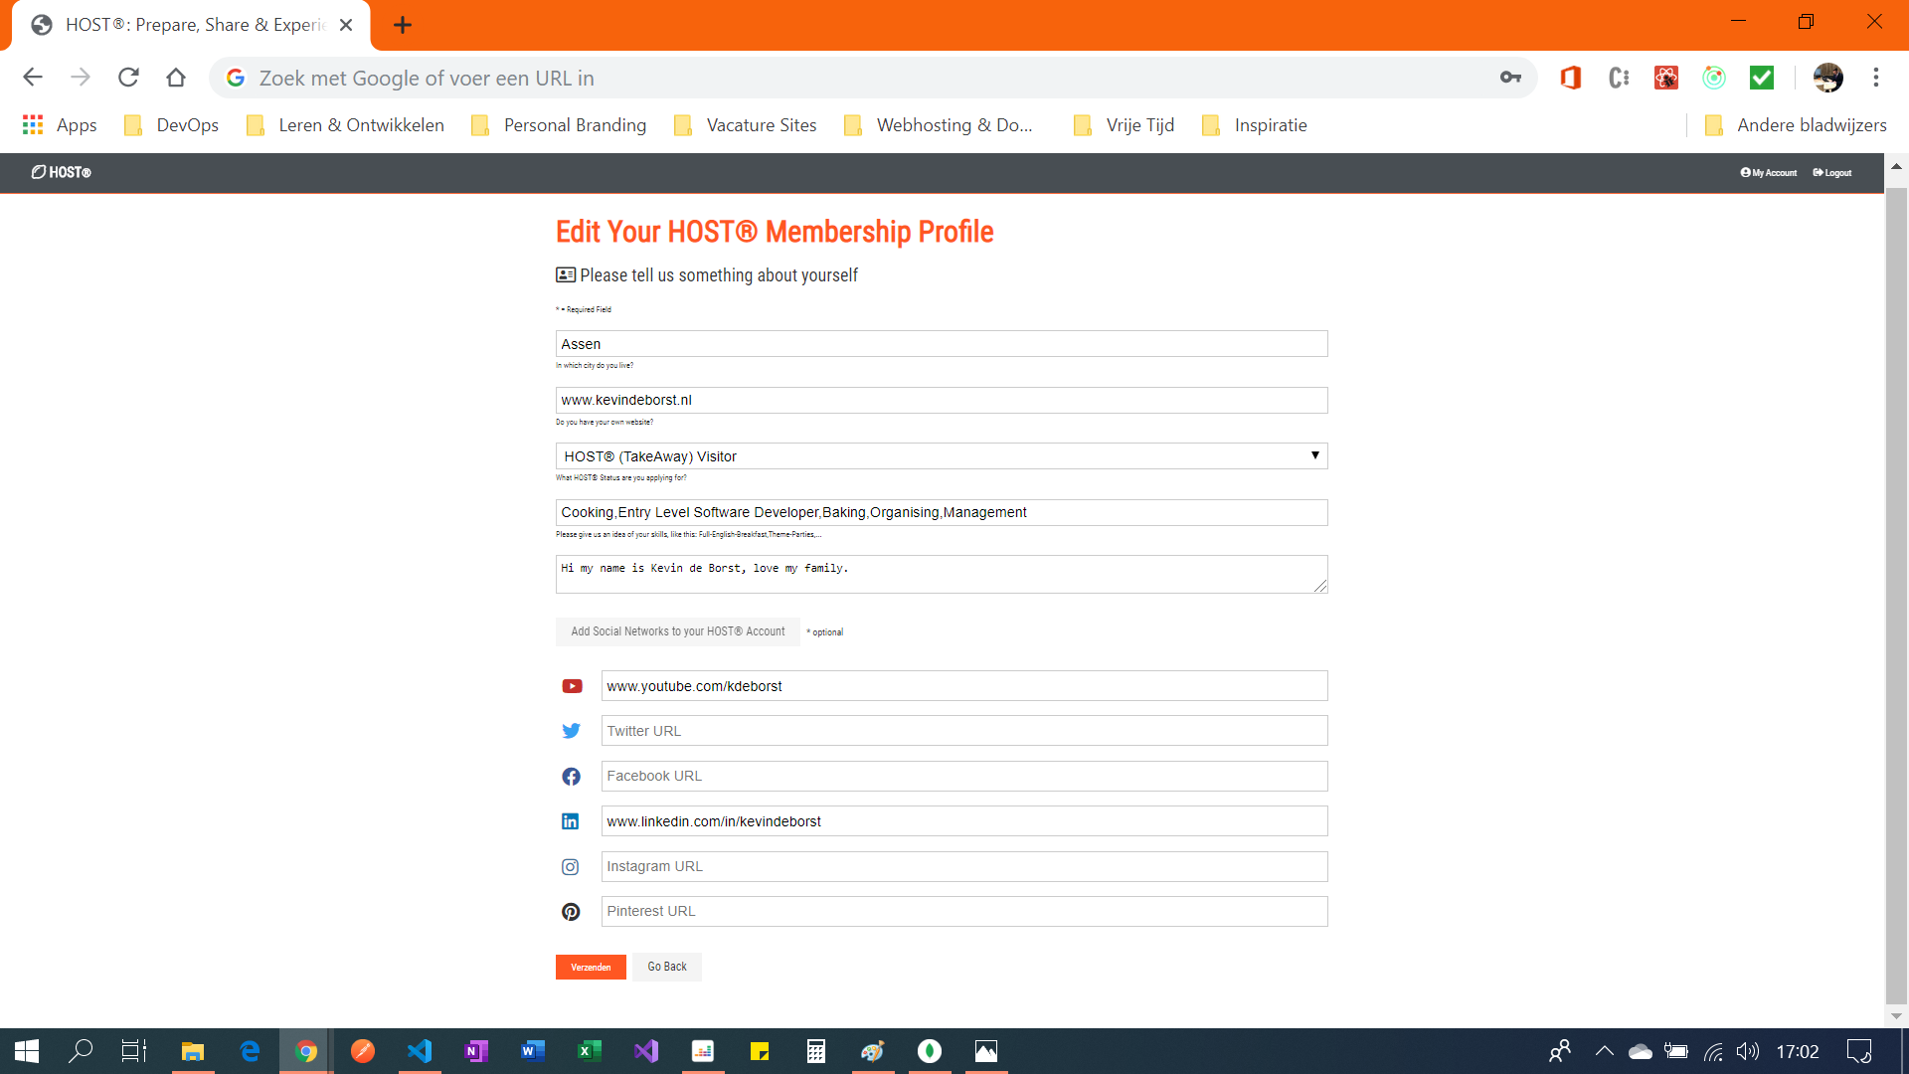This screenshot has width=1909, height=1074.
Task: Open Task View from the taskbar
Action: pos(133,1051)
